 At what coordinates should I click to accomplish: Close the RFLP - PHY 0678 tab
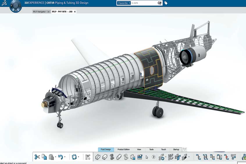(x=75, y=12)
